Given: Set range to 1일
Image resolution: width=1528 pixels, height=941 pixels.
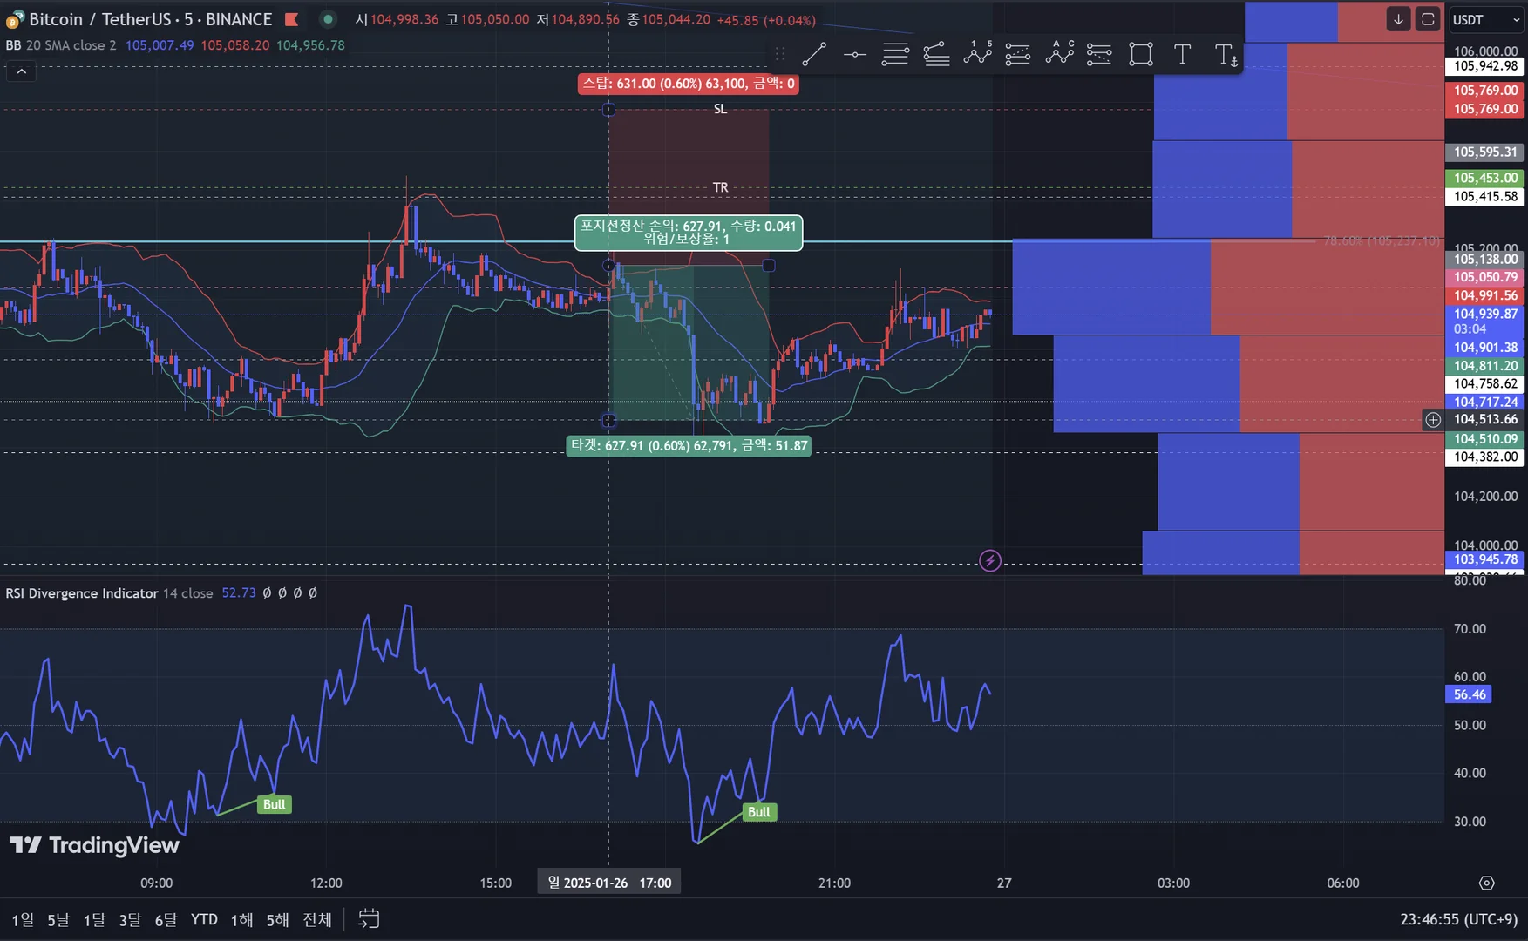Looking at the screenshot, I should pos(23,919).
